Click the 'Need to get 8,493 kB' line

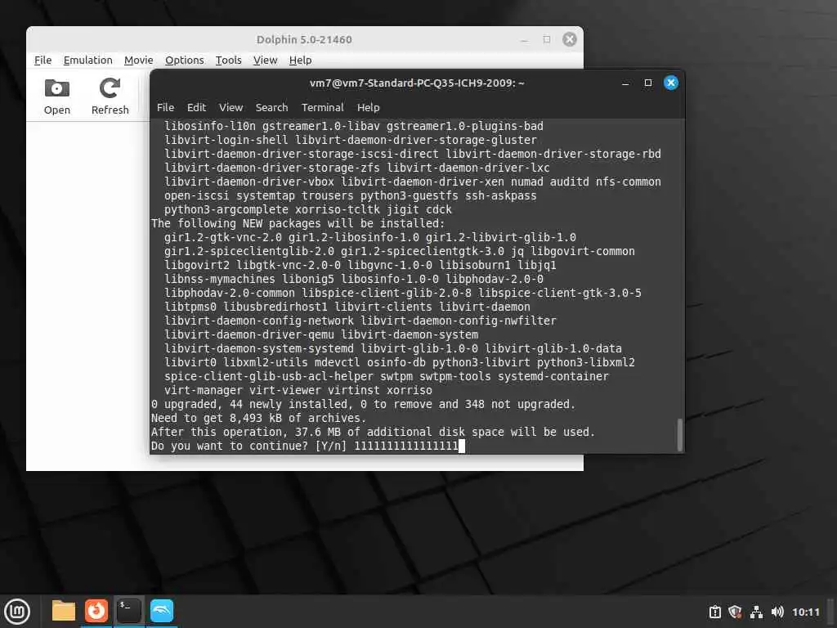click(258, 418)
